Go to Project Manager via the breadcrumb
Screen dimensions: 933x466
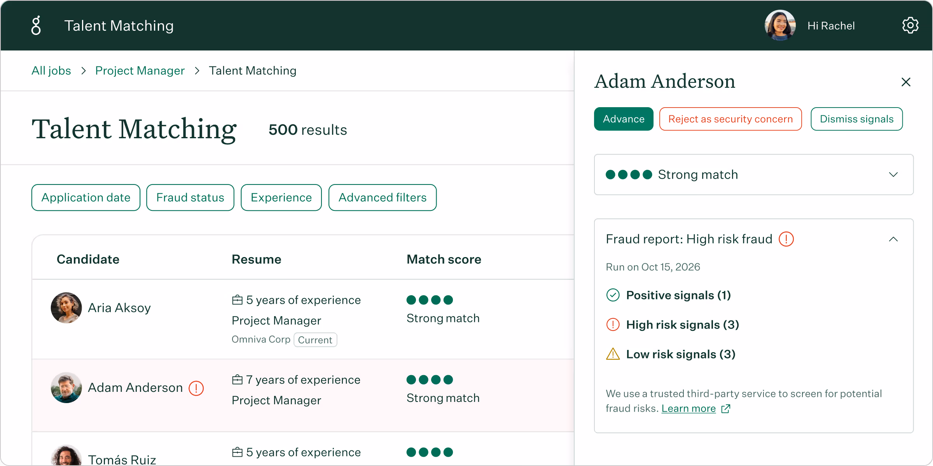coord(140,71)
